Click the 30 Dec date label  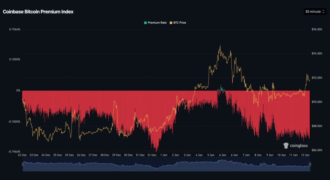(x=128, y=155)
